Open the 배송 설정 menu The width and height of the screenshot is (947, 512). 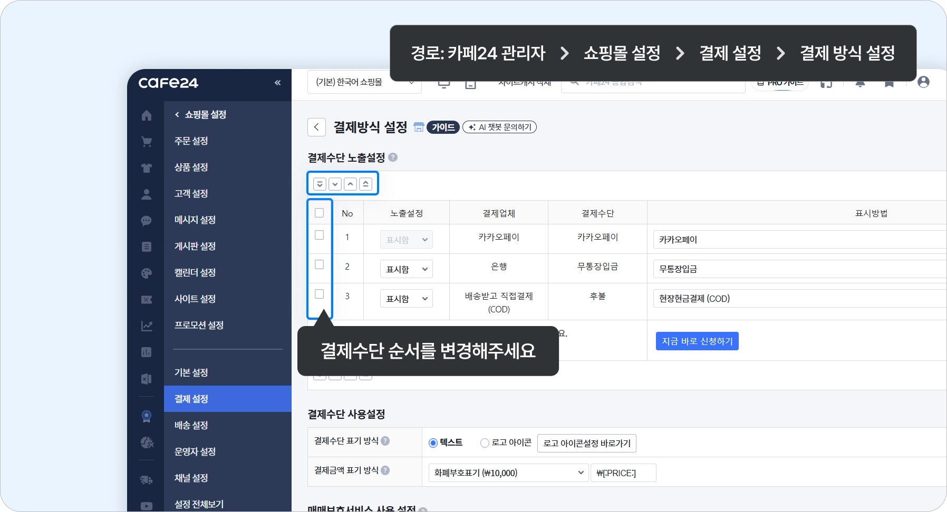(191, 425)
